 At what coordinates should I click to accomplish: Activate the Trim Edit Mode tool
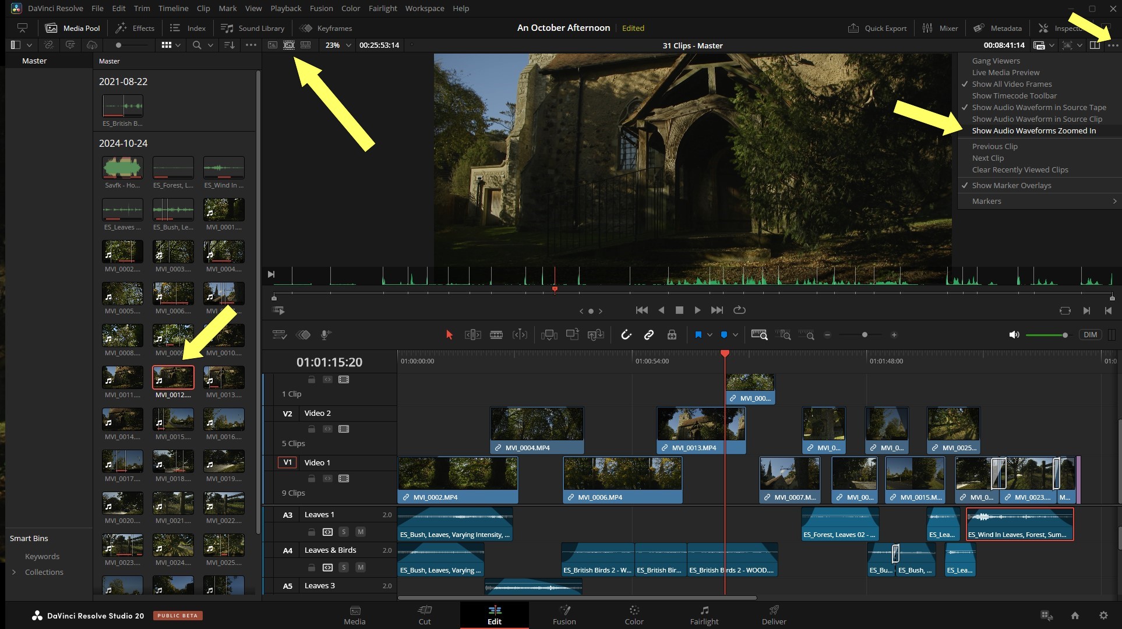(472, 335)
